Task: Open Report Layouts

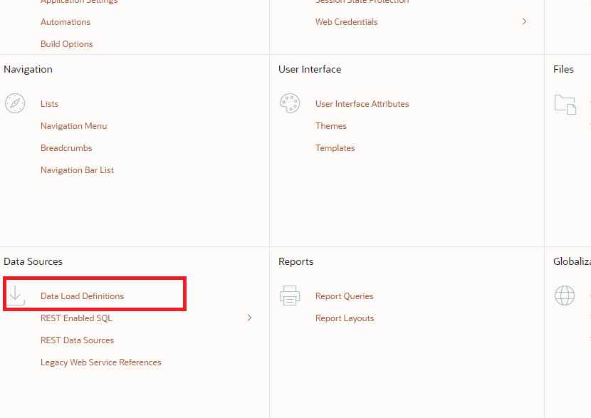Action: pos(345,318)
